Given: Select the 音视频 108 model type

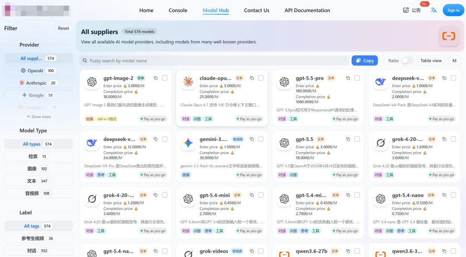Looking at the screenshot, I should point(38,194).
